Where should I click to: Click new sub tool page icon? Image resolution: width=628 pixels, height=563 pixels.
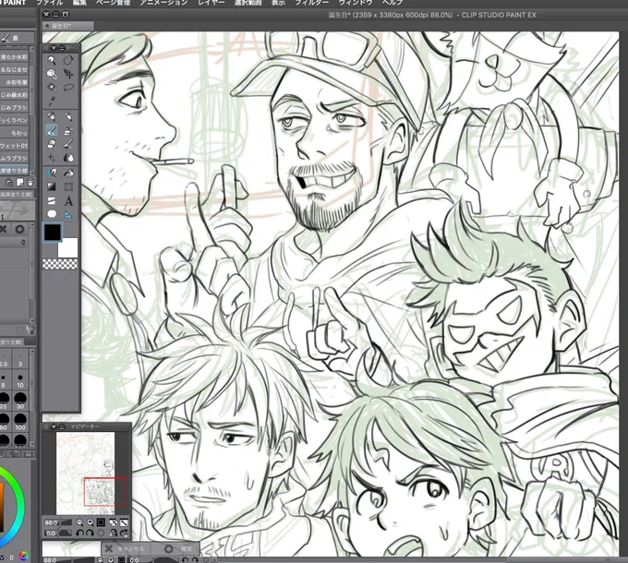tap(19, 183)
